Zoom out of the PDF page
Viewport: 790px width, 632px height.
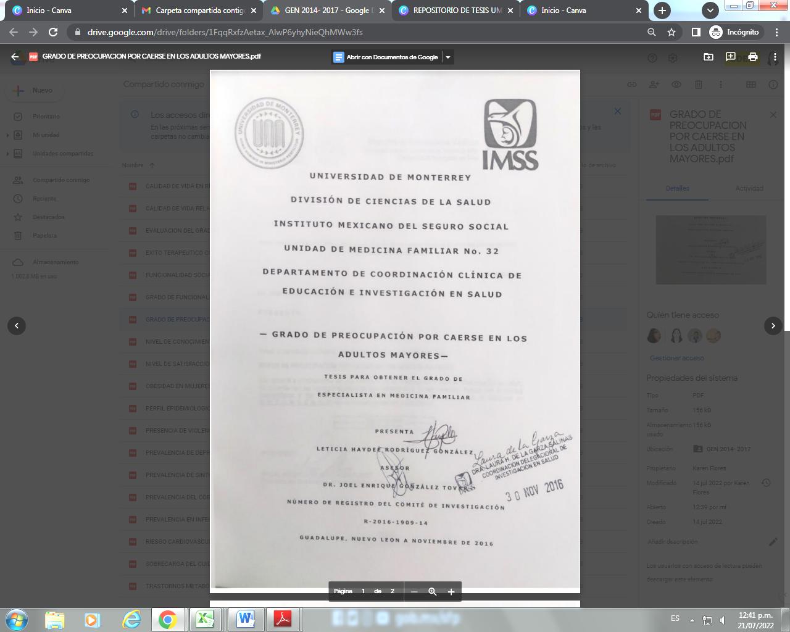pyautogui.click(x=414, y=591)
